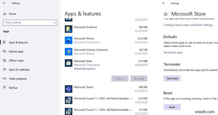The width and height of the screenshot is (218, 115).
Task: Open Offline maps settings
Action: [x=16, y=60]
